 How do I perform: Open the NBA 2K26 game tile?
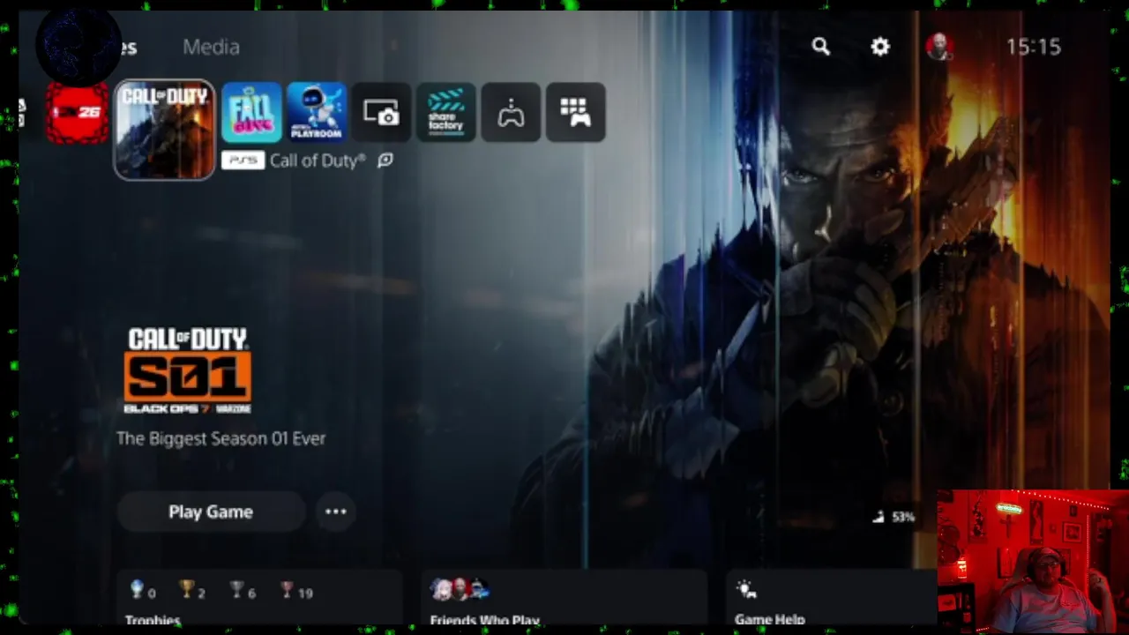click(x=78, y=112)
